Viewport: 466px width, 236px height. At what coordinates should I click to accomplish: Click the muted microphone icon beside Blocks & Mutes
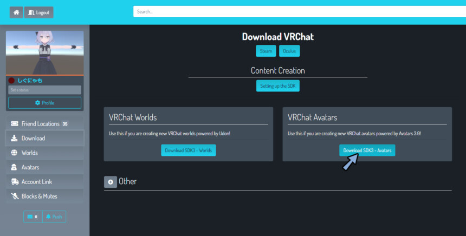(x=15, y=196)
